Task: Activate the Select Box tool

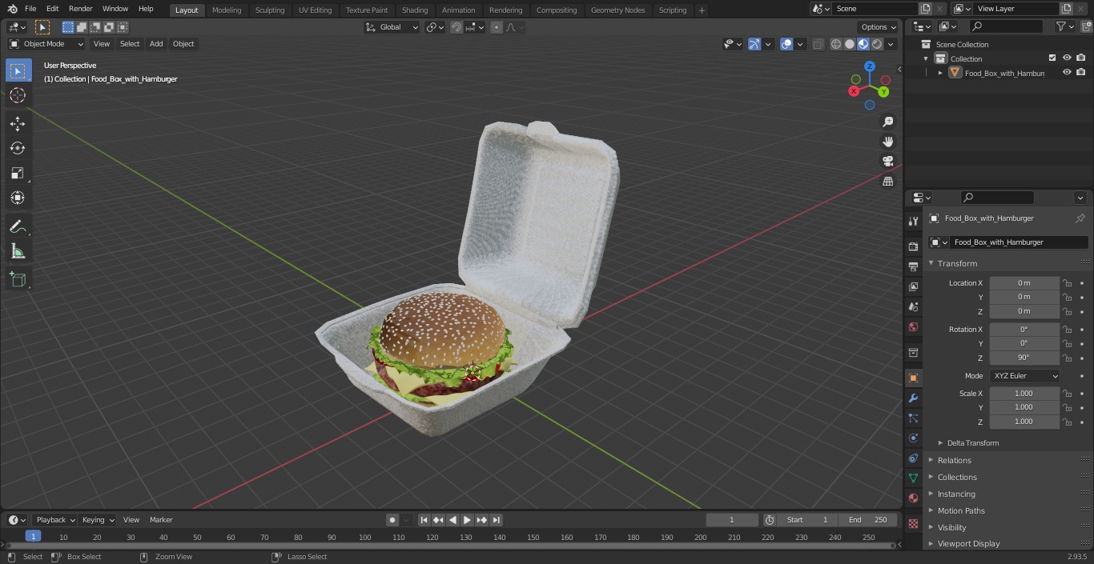Action: (18, 70)
